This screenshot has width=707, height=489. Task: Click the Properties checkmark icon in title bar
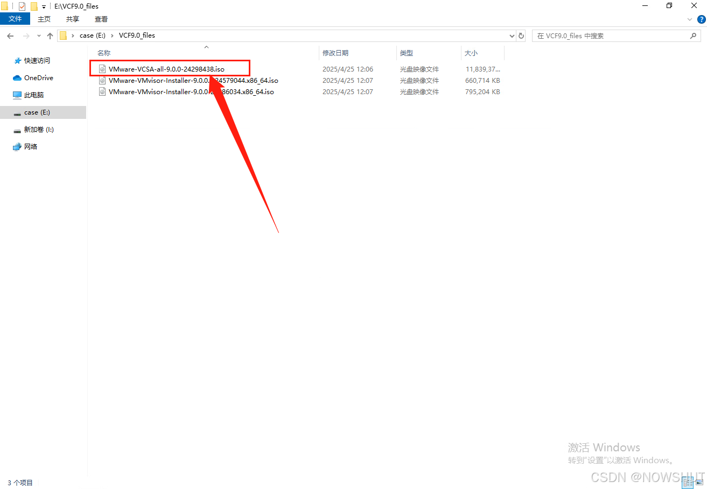pos(22,6)
